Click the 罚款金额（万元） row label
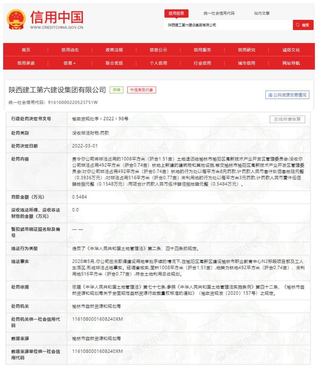This screenshot has width=318, height=369. coord(28,197)
